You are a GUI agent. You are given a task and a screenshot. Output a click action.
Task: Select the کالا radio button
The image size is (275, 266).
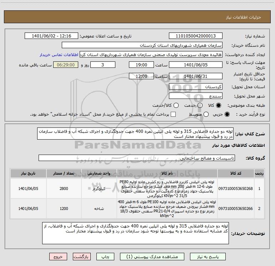219,105
